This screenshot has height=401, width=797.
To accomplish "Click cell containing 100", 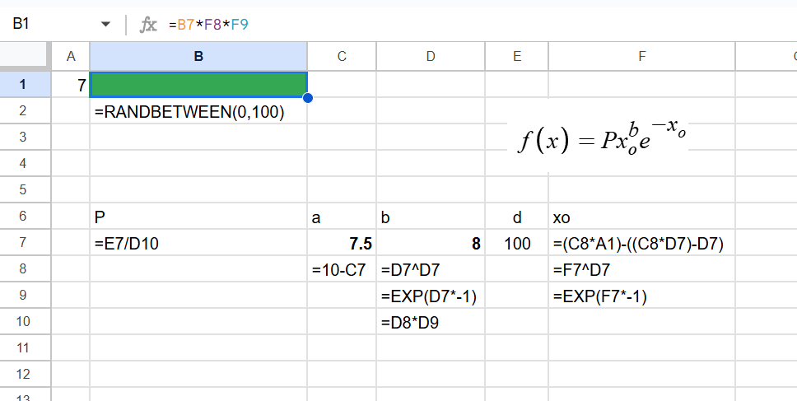I will coord(517,243).
